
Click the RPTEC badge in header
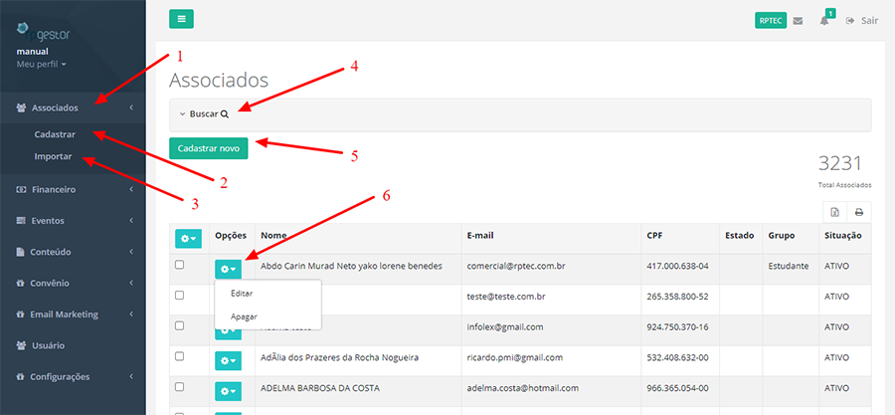point(770,20)
